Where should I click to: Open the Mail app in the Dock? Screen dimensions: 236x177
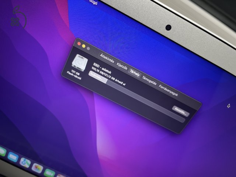pos(13,157)
